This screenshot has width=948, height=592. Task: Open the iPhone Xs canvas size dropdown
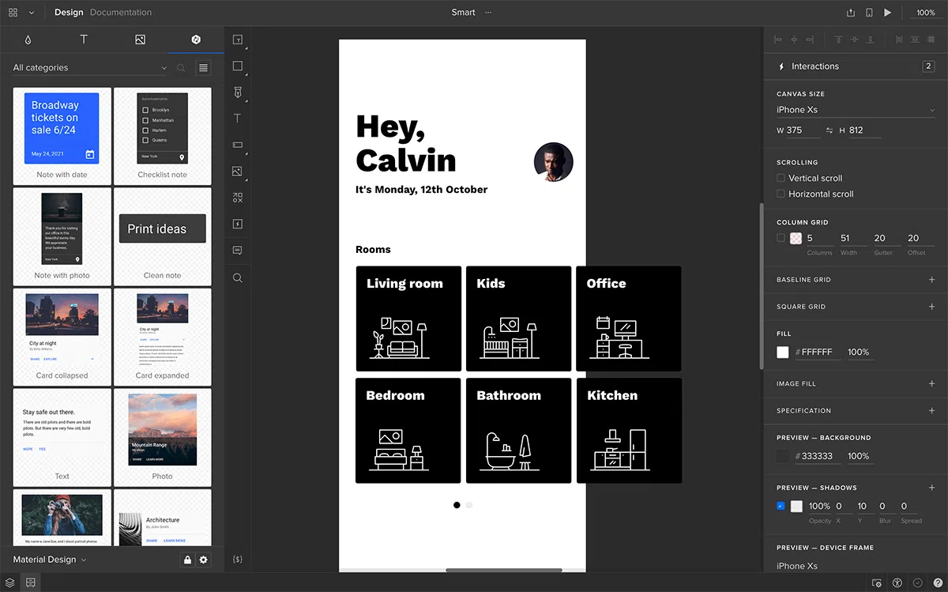pyautogui.click(x=855, y=110)
